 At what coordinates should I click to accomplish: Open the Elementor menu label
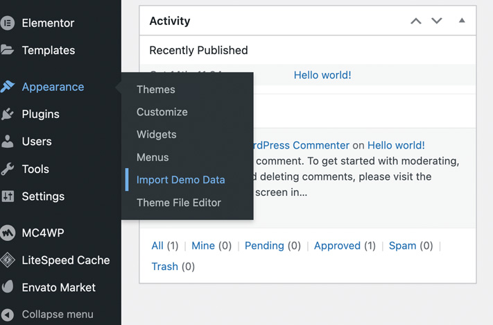[48, 23]
